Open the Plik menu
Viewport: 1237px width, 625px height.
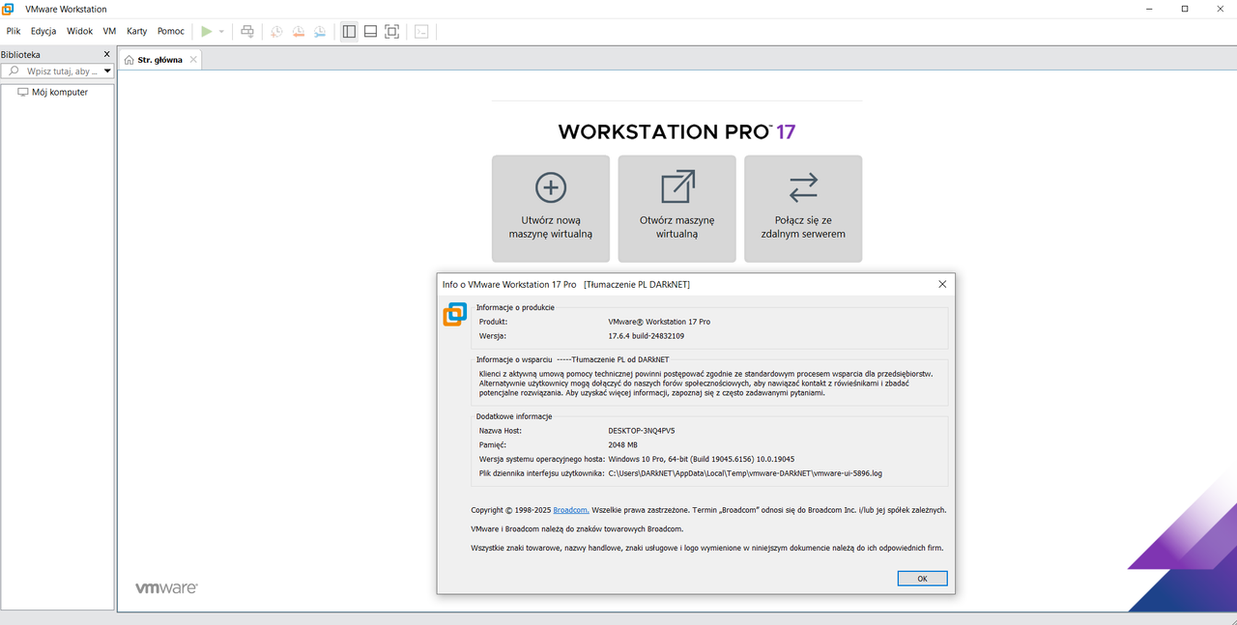[x=14, y=31]
